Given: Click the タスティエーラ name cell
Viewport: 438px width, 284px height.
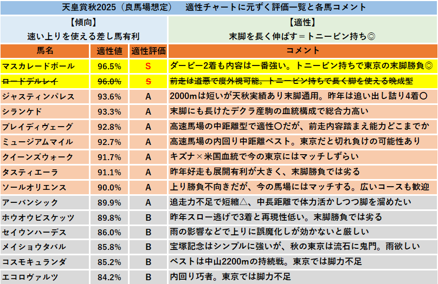Looking at the screenshot, I should 45,172.
